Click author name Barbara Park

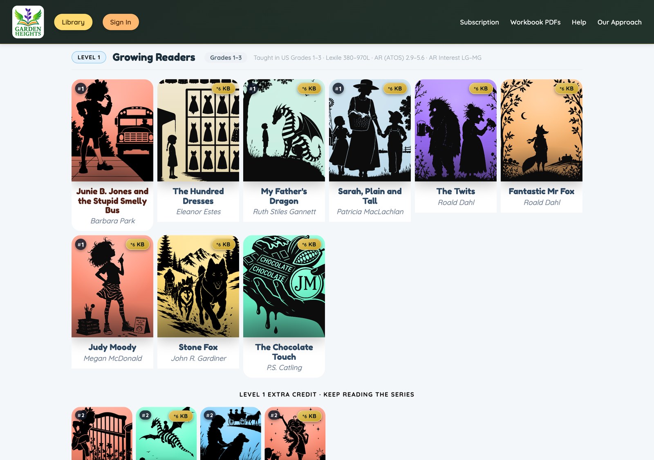113,221
